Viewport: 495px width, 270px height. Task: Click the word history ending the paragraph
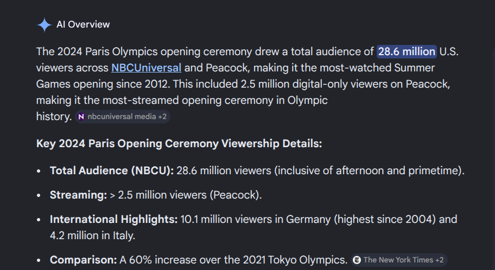(53, 116)
